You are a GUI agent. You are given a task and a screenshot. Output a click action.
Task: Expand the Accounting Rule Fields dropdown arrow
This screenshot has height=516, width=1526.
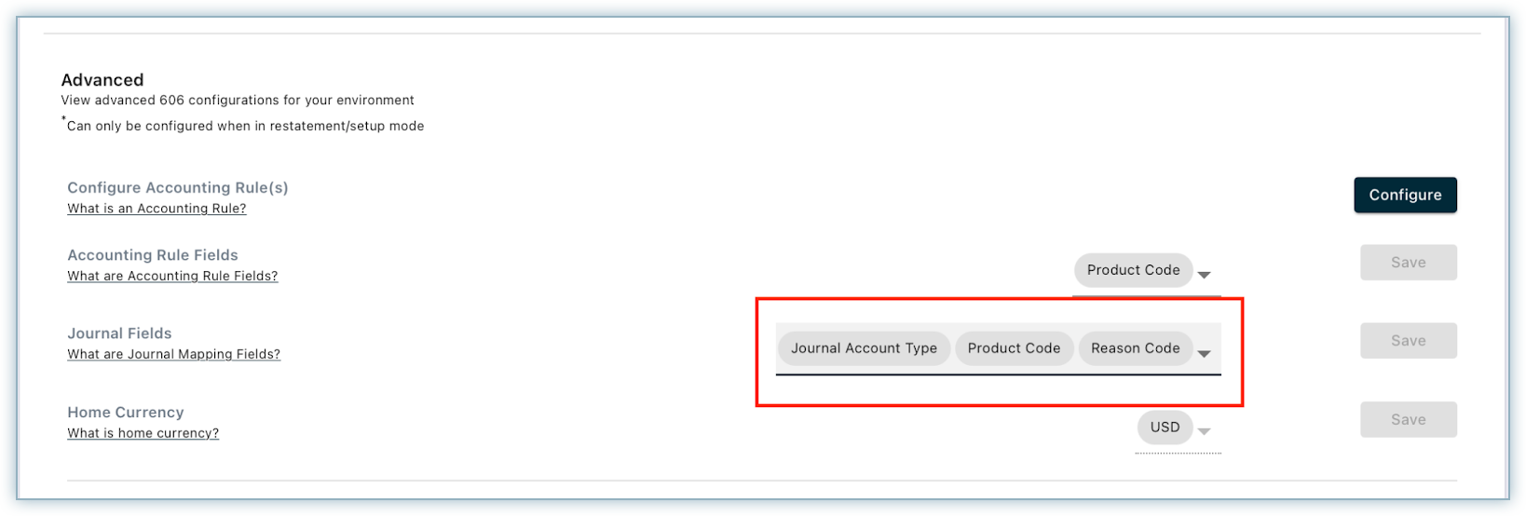click(x=1204, y=275)
